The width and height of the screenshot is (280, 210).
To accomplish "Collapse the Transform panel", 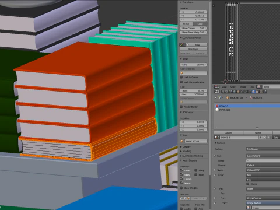I will pos(181,2).
